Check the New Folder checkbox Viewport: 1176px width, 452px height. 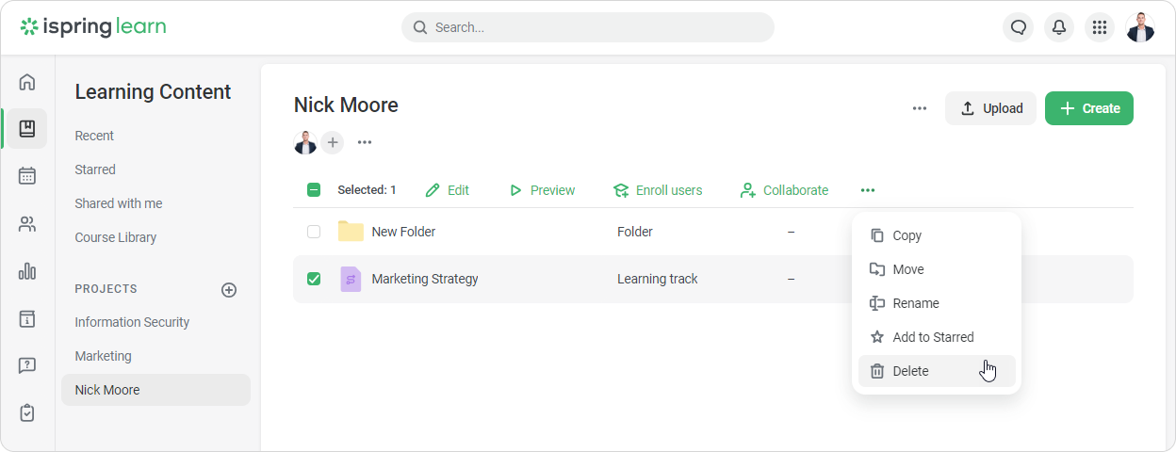coord(314,232)
